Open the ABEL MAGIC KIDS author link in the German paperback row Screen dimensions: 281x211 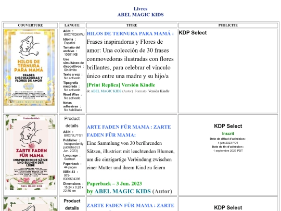point(122,191)
